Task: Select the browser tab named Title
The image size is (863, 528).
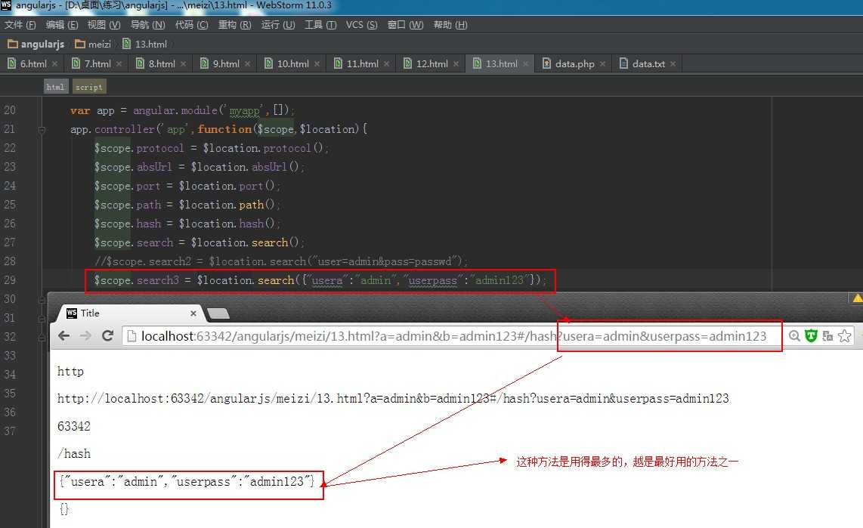Action: [130, 313]
